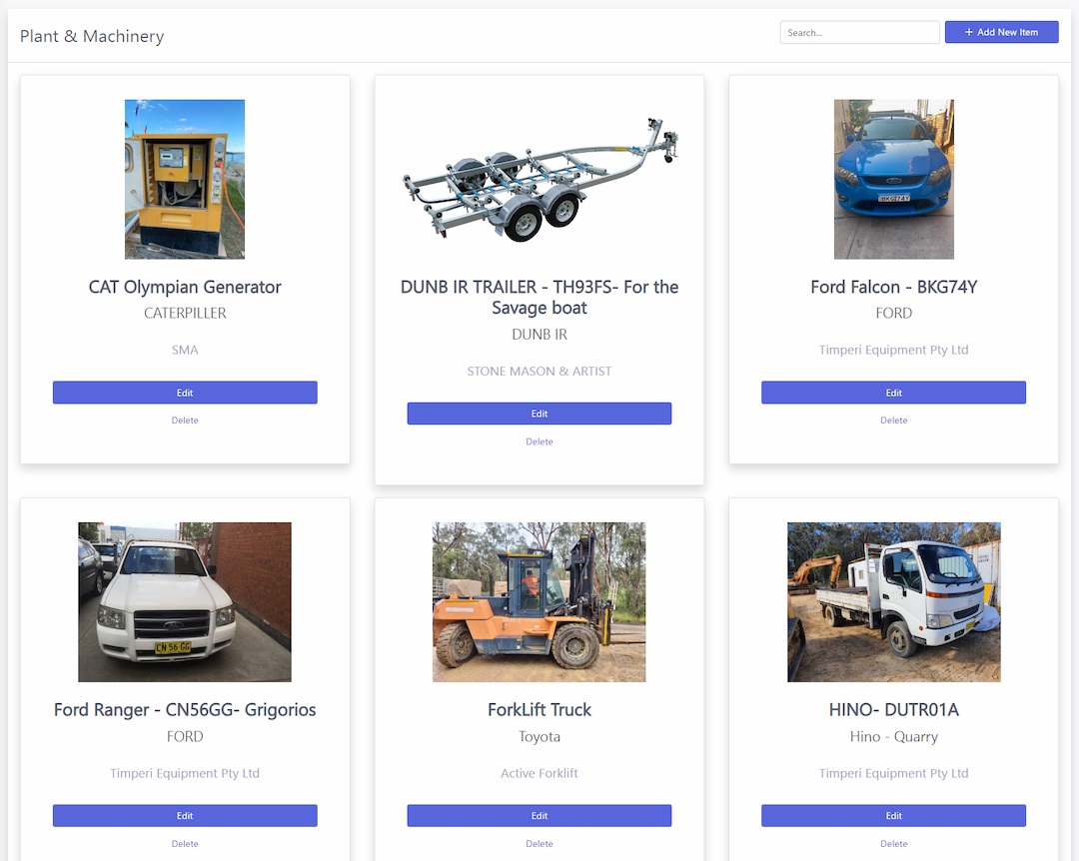Edit the Ford Falcon BKG74Y item
This screenshot has height=861, width=1079.
coord(894,393)
